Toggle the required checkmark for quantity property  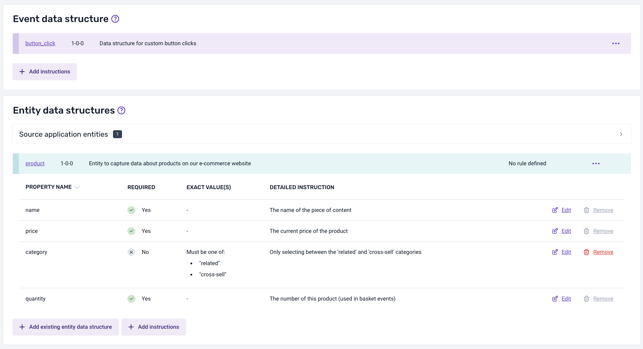pos(131,299)
